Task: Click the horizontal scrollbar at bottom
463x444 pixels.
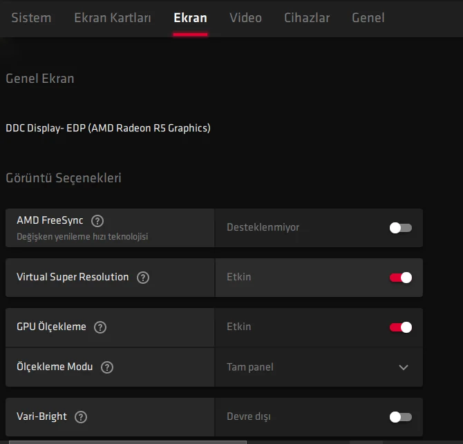Action: click(128, 441)
